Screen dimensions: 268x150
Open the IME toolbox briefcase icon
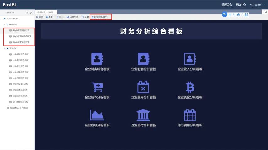[x=238, y=15]
